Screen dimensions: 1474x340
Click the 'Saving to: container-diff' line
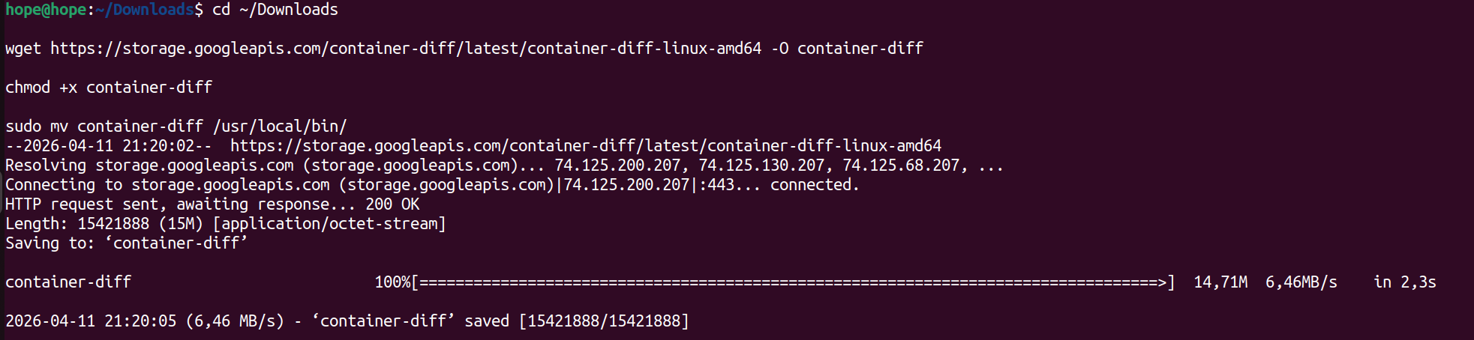[126, 243]
